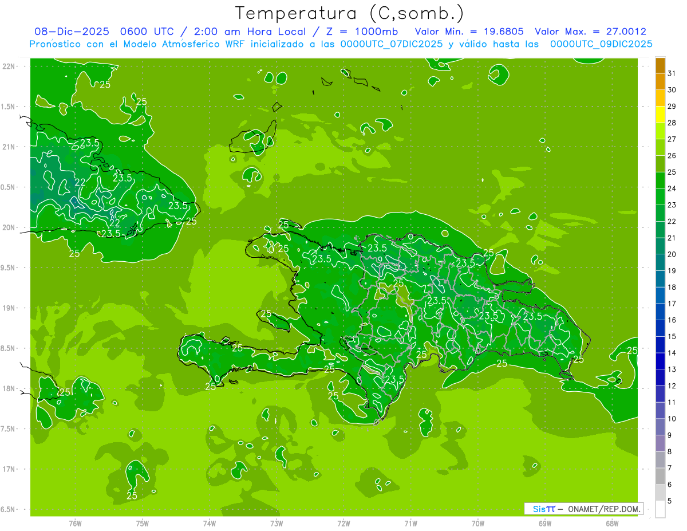Viewport: 687px width, 531px height.
Task: Click the "31" colorbar label
Action: [x=672, y=73]
